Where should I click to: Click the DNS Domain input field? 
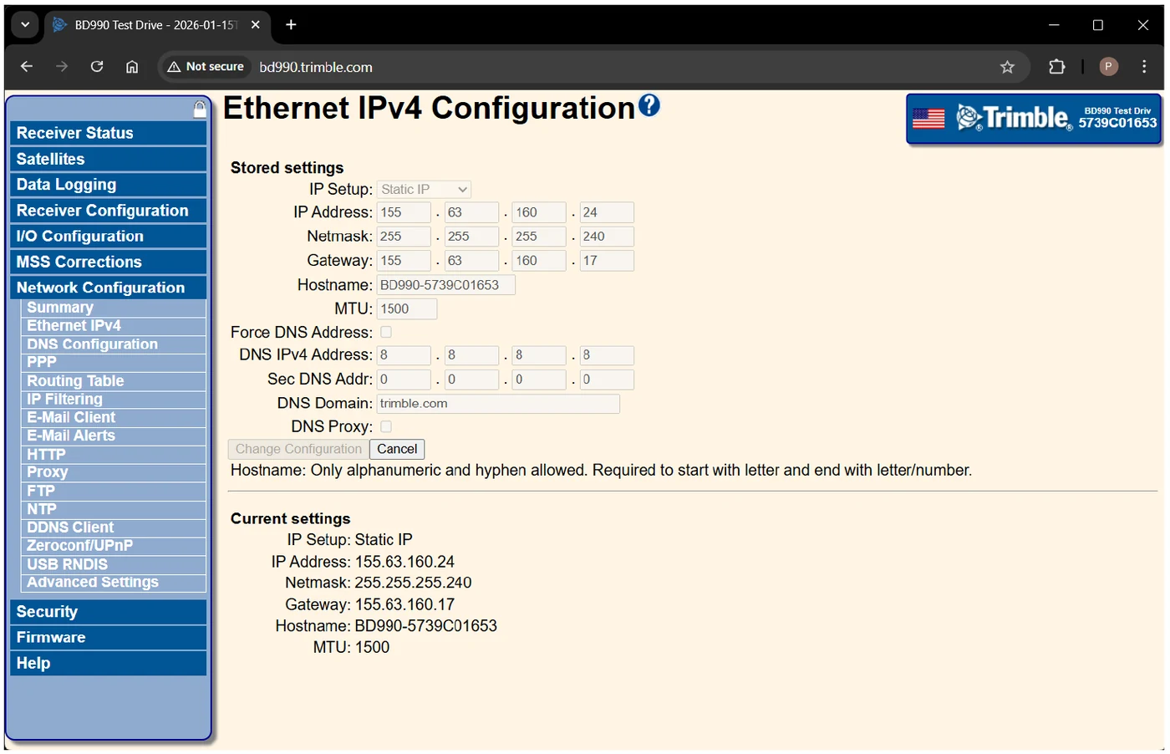click(498, 404)
